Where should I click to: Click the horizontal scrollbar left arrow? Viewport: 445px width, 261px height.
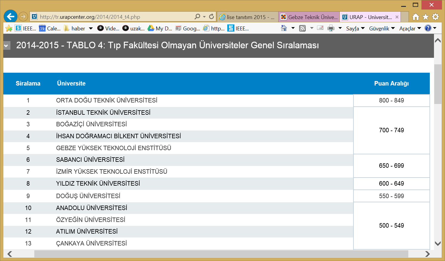10,254
